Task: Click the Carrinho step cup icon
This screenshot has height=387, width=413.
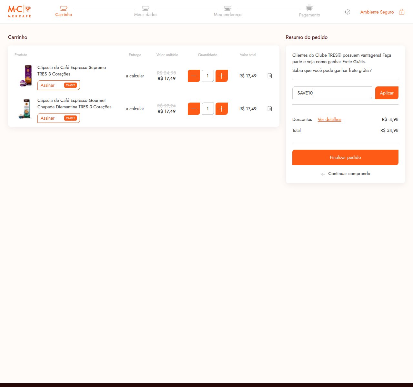Action: 64,8
